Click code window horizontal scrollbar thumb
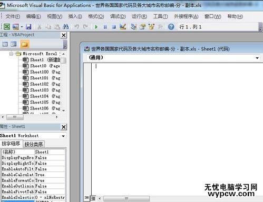This screenshot has height=202, width=263. (x=126, y=198)
